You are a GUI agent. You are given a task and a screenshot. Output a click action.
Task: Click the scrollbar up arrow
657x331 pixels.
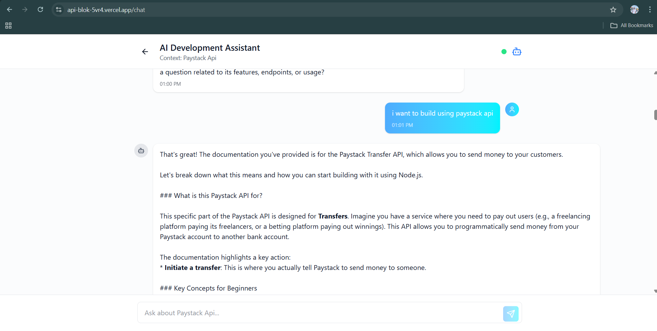(x=655, y=73)
